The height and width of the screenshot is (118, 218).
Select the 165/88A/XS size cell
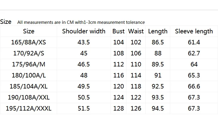point(28,42)
